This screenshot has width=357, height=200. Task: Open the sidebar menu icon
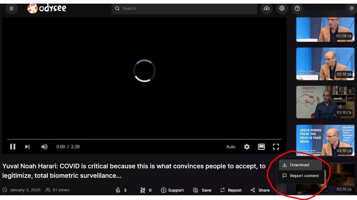click(11, 9)
